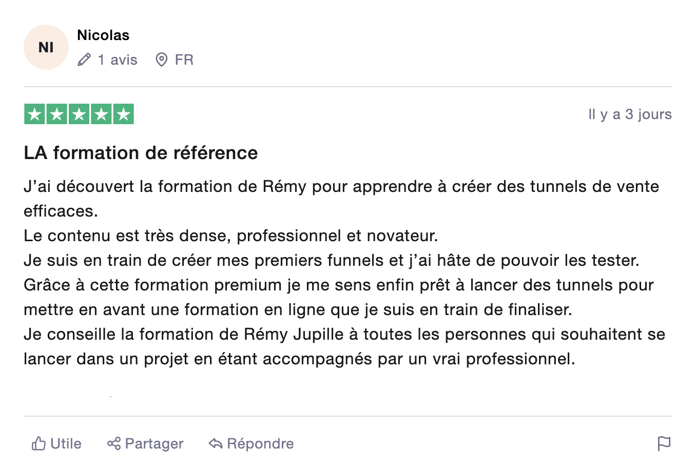Screen dimensions: 695x468
Task: Click the '1 avis' review count text
Action: (x=118, y=60)
